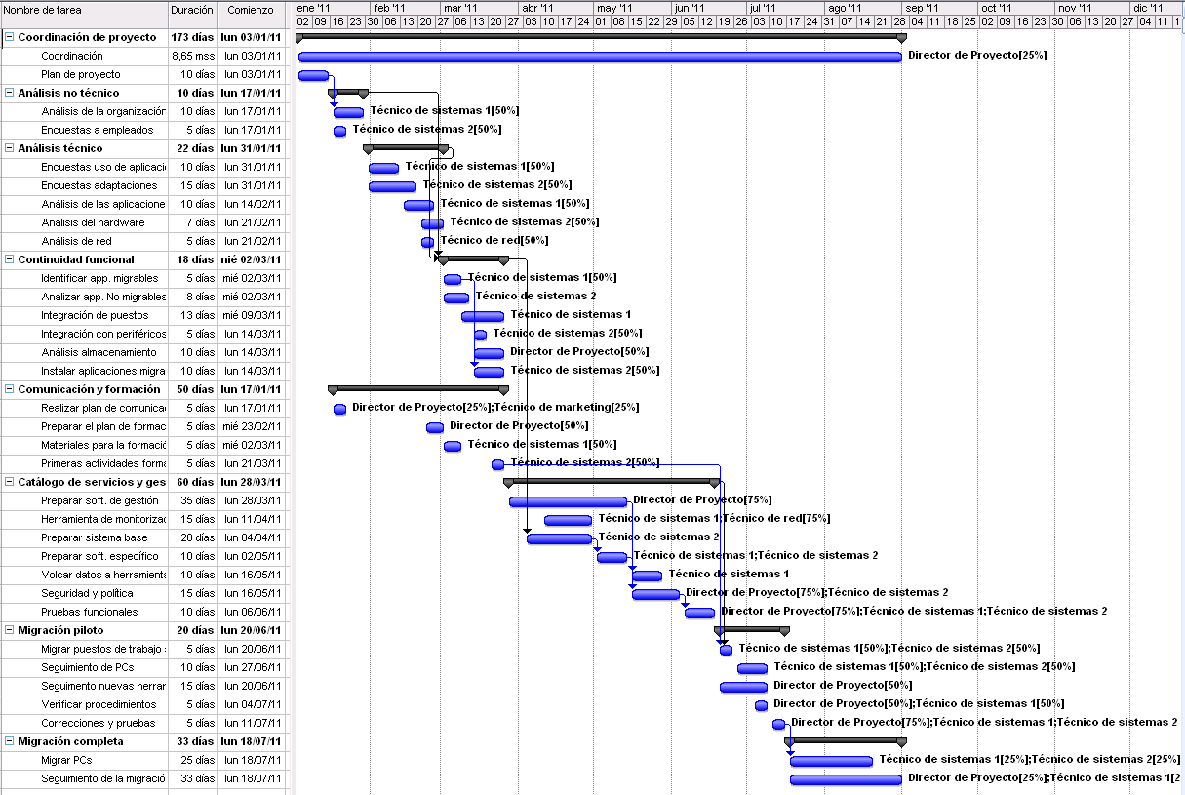The image size is (1185, 795).
Task: Select the Análisis de red task row
Action: (76, 241)
